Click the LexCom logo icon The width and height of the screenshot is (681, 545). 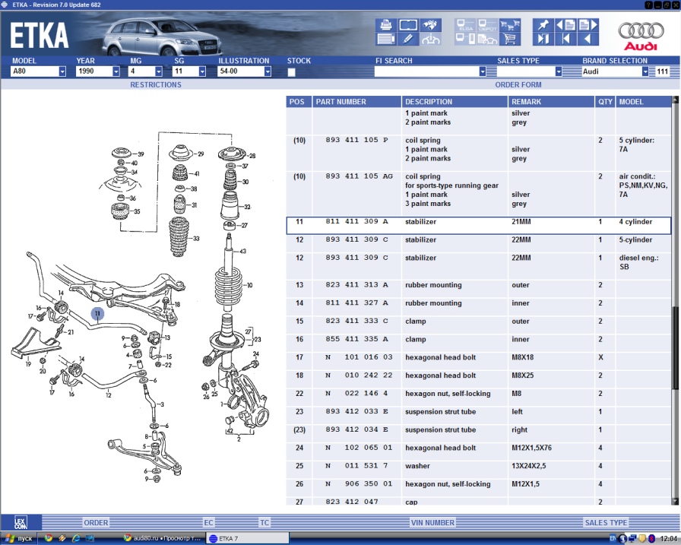tap(21, 522)
